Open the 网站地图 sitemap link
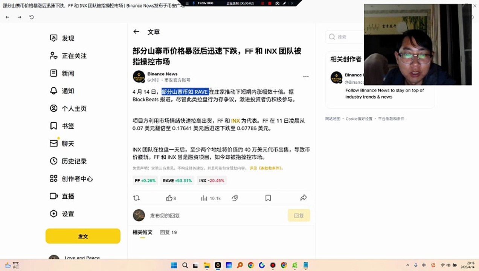This screenshot has width=479, height=271. click(x=333, y=119)
